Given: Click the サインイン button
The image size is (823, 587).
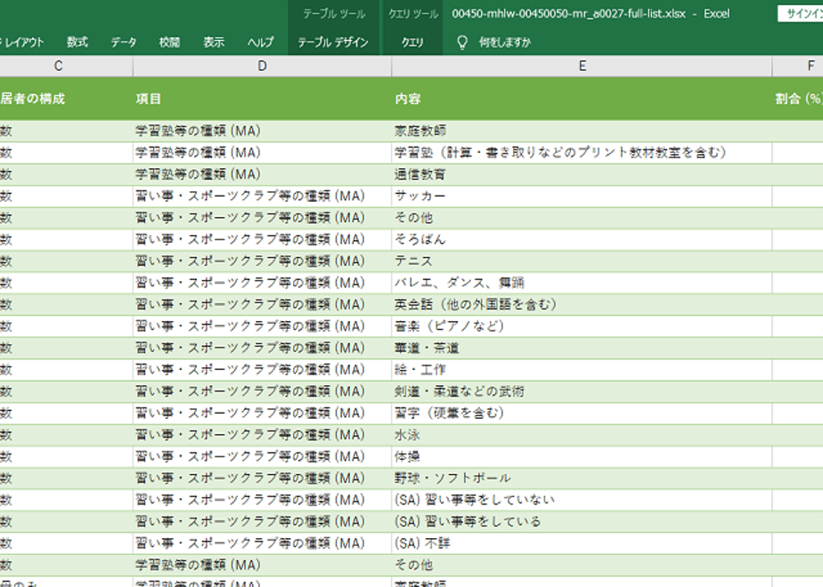Looking at the screenshot, I should [801, 14].
